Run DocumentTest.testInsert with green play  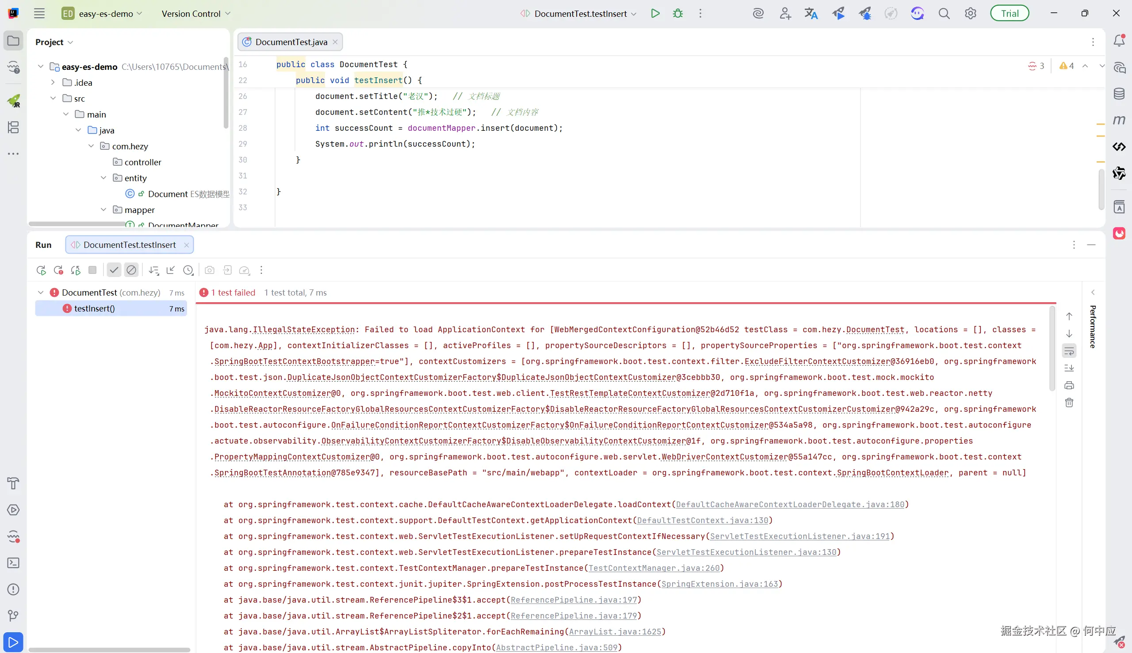point(655,13)
